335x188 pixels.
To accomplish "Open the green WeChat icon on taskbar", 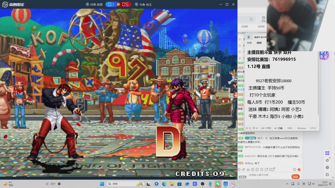I will pos(218,184).
